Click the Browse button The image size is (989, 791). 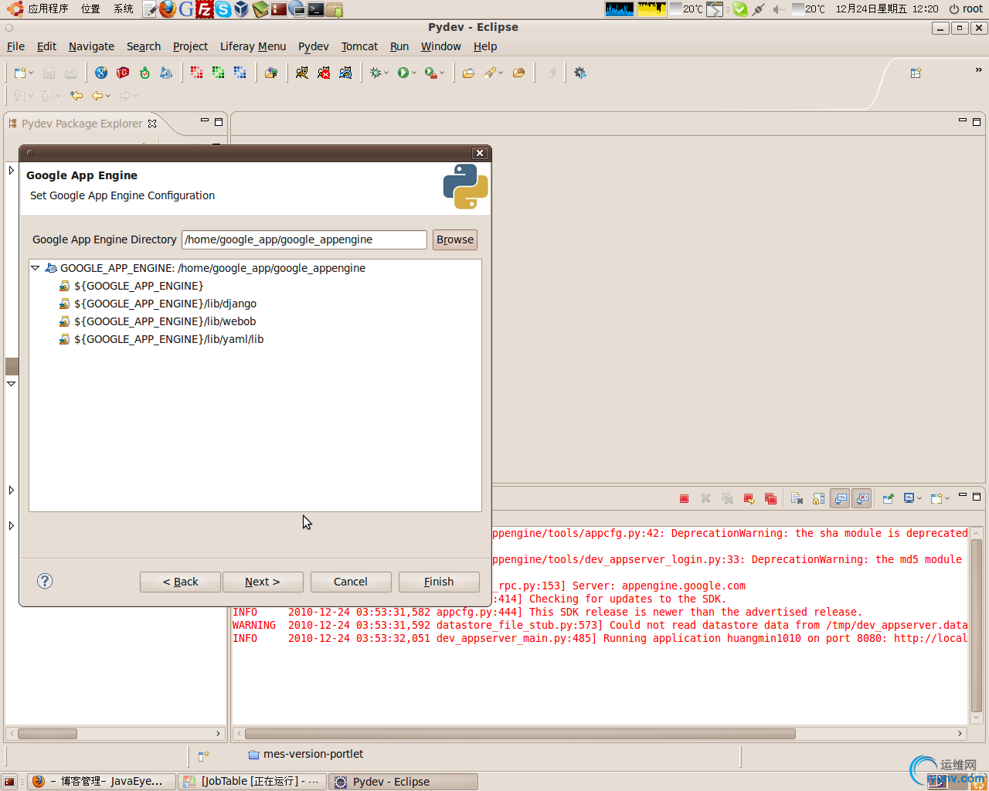coord(455,239)
